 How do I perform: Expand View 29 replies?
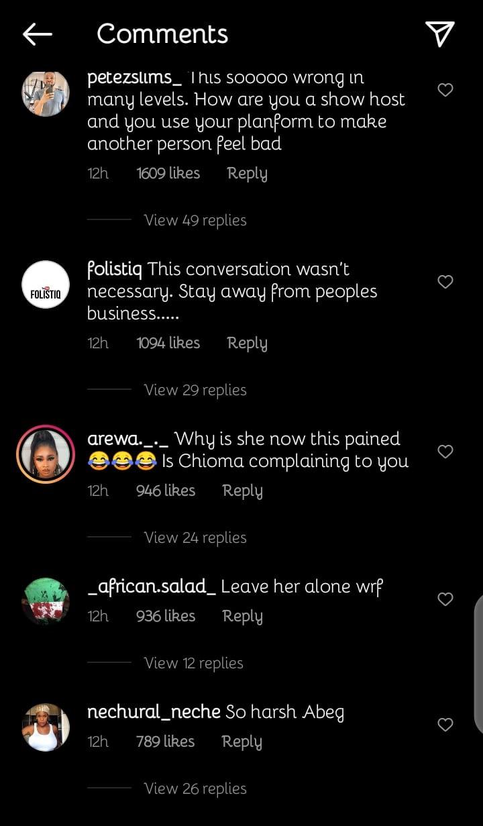point(195,390)
